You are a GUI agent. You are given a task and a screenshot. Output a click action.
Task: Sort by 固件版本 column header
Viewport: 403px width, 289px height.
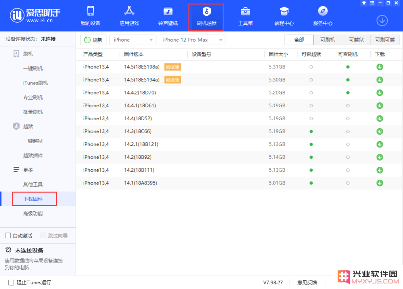pos(134,55)
